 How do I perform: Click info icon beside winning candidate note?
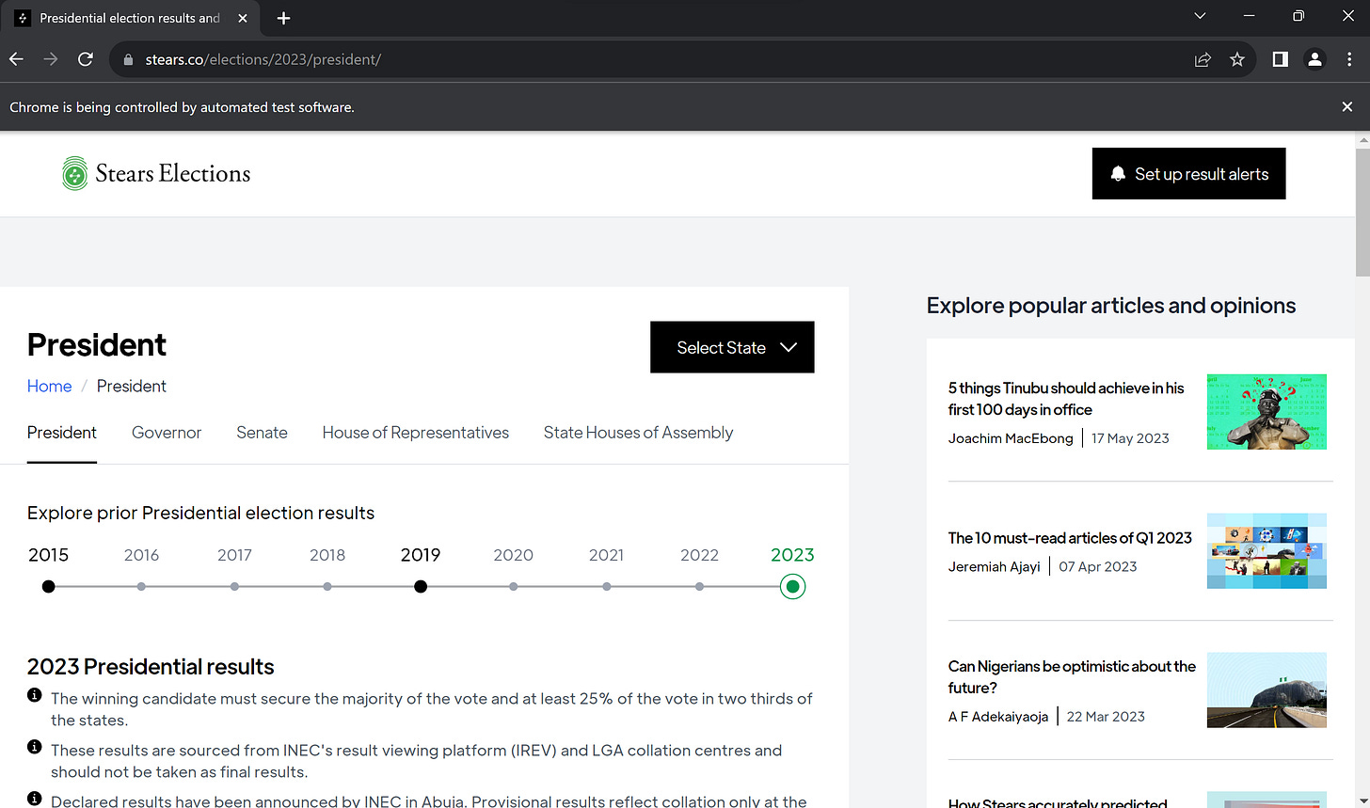[x=35, y=696]
